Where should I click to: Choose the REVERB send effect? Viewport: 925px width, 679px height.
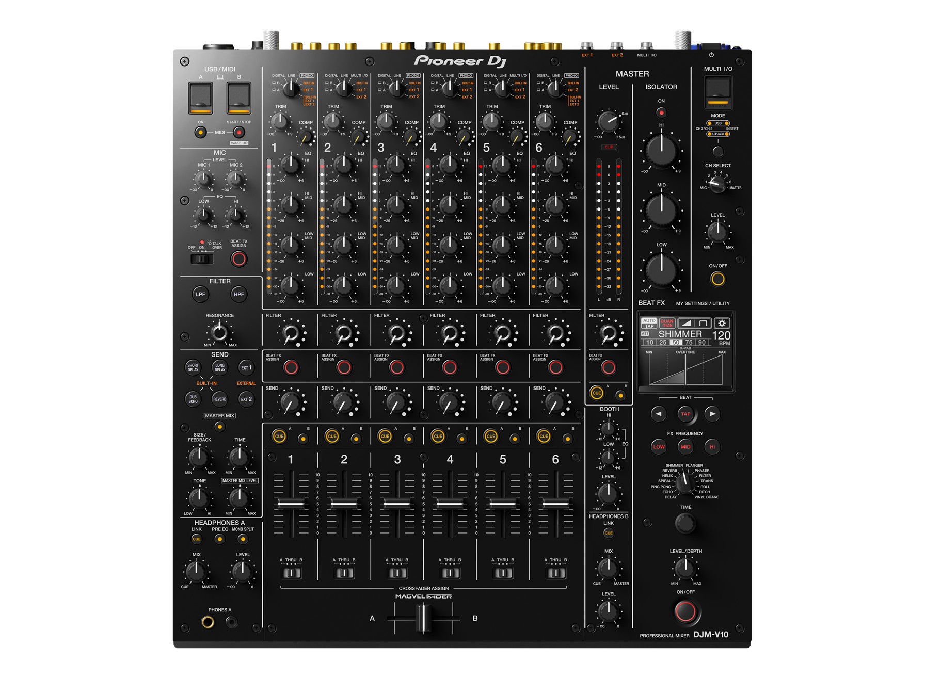220,399
